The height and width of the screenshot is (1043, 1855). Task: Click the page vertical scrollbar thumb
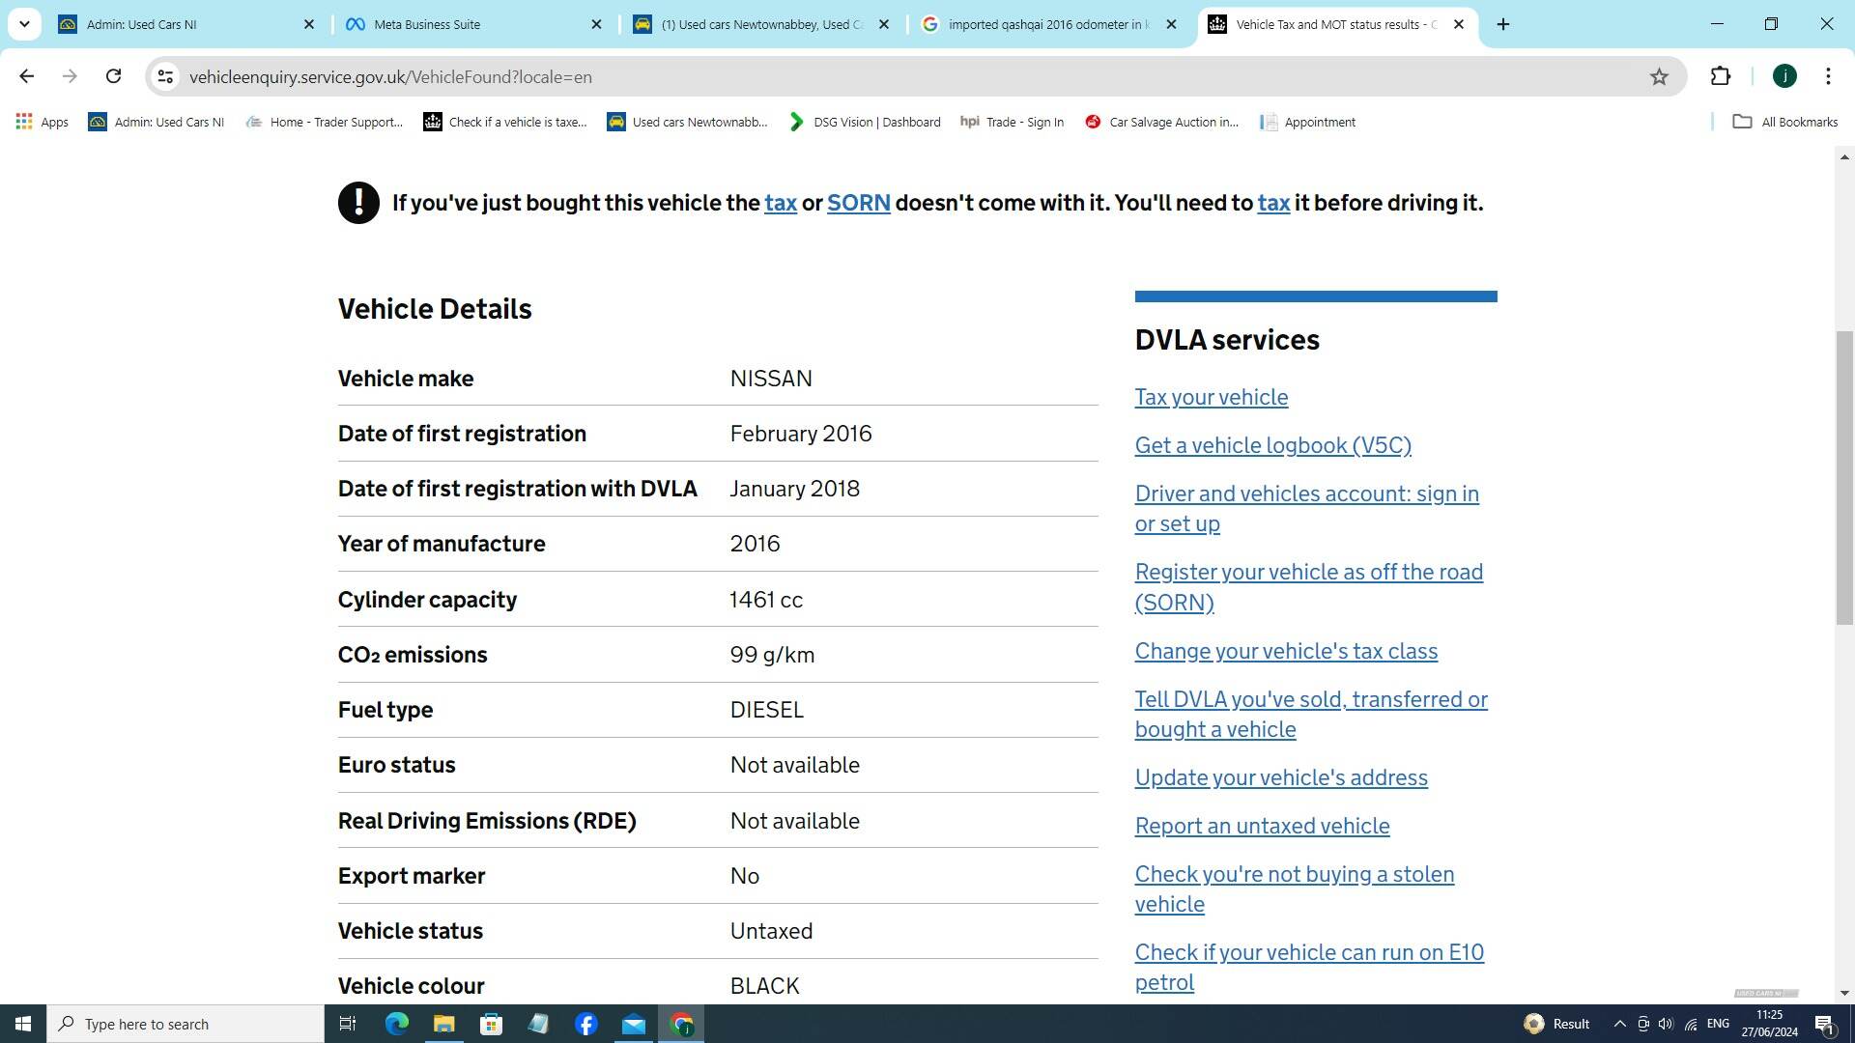1844,477
